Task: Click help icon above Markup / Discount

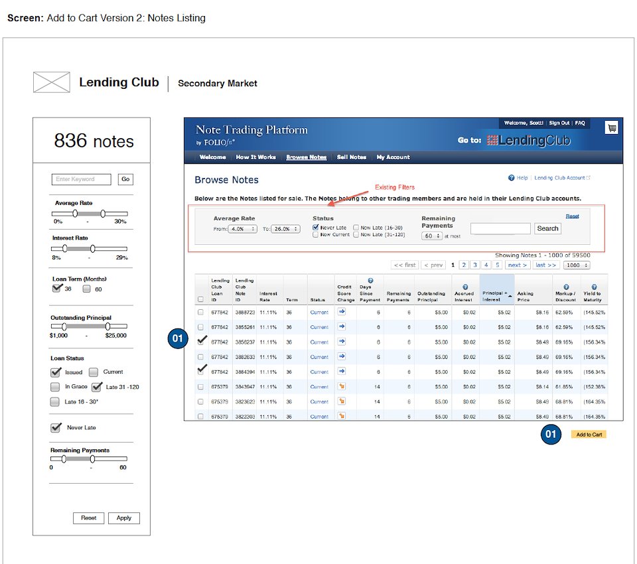Action: 566,287
